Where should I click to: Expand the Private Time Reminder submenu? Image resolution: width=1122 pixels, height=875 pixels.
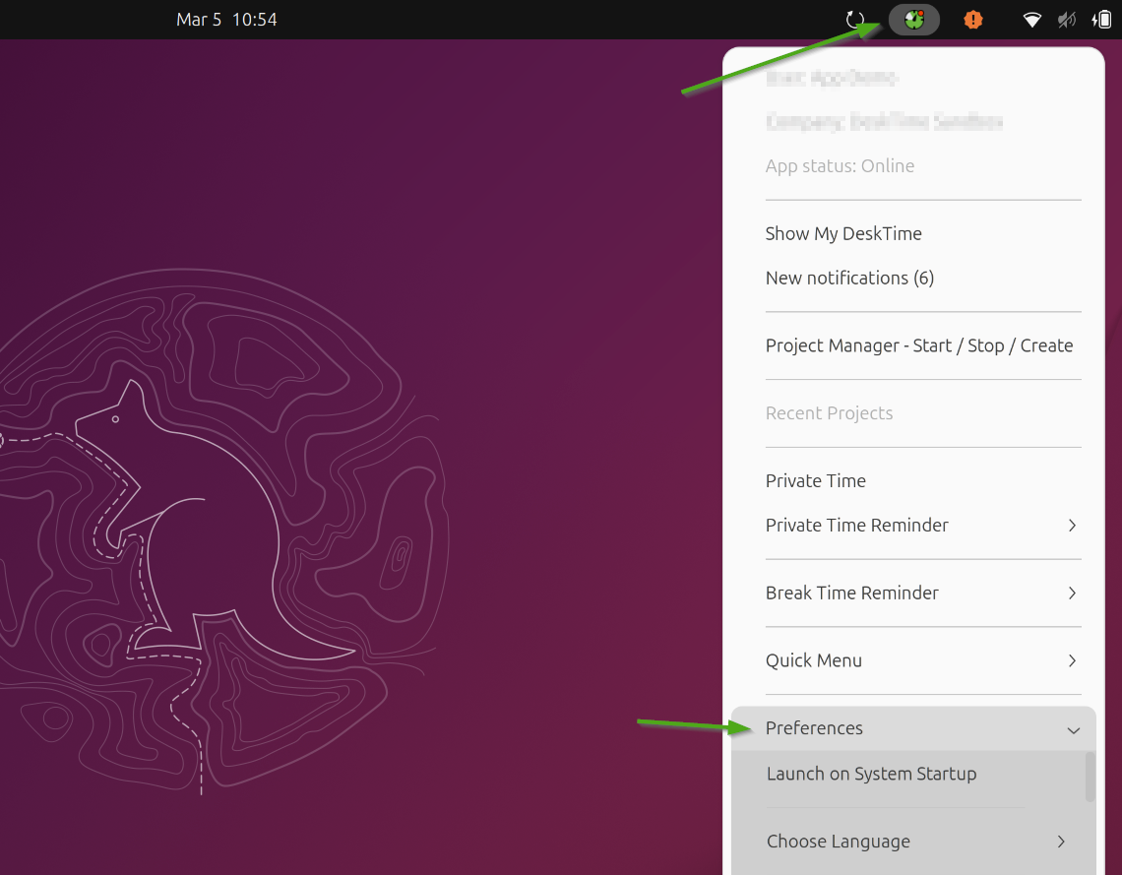click(x=1072, y=526)
